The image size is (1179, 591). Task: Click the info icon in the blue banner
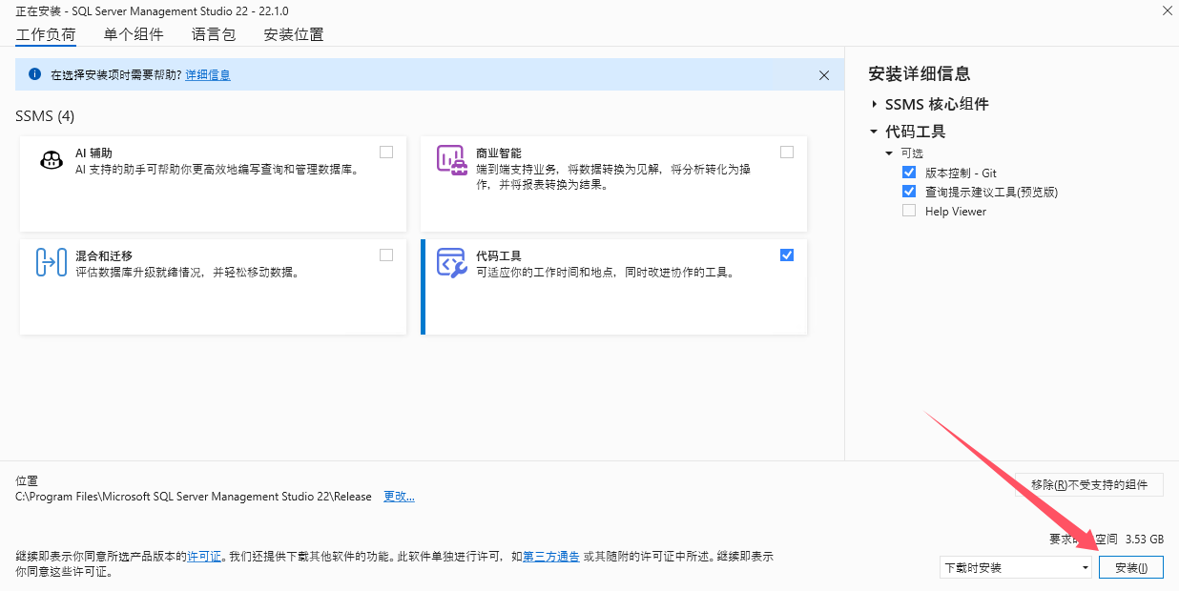[35, 74]
